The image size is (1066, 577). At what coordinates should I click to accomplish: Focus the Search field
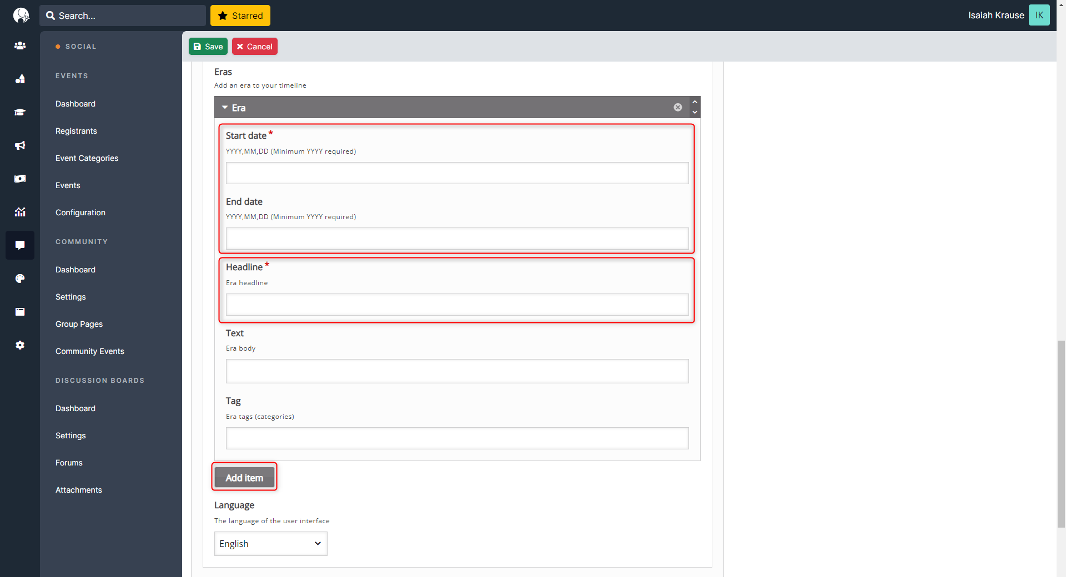(x=123, y=16)
